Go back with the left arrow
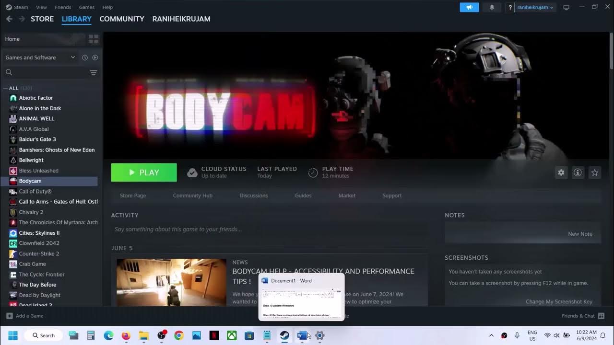This screenshot has width=614, height=345. tap(9, 19)
